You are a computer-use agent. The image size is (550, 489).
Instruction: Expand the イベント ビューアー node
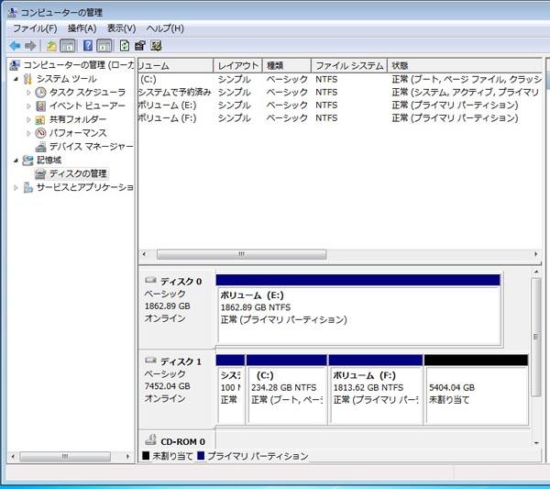[x=28, y=106]
